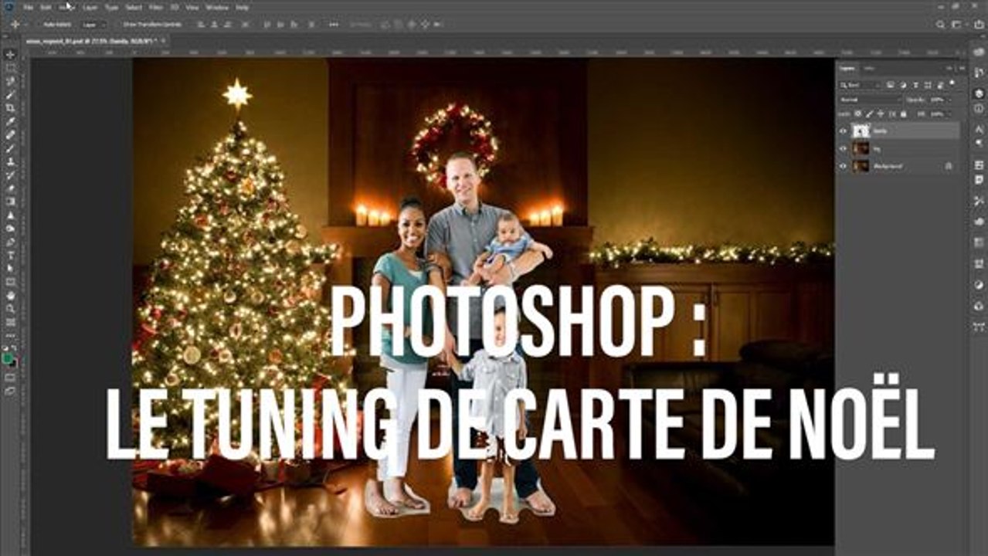Lock image pixels with brush icon
The image size is (988, 556).
(x=869, y=114)
